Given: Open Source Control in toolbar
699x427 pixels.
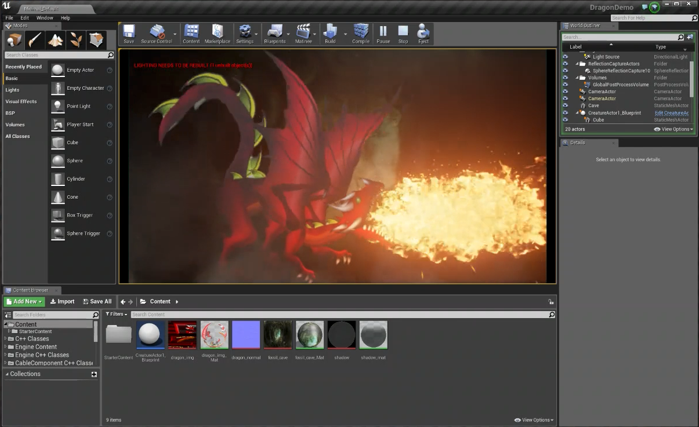Looking at the screenshot, I should [x=157, y=34].
